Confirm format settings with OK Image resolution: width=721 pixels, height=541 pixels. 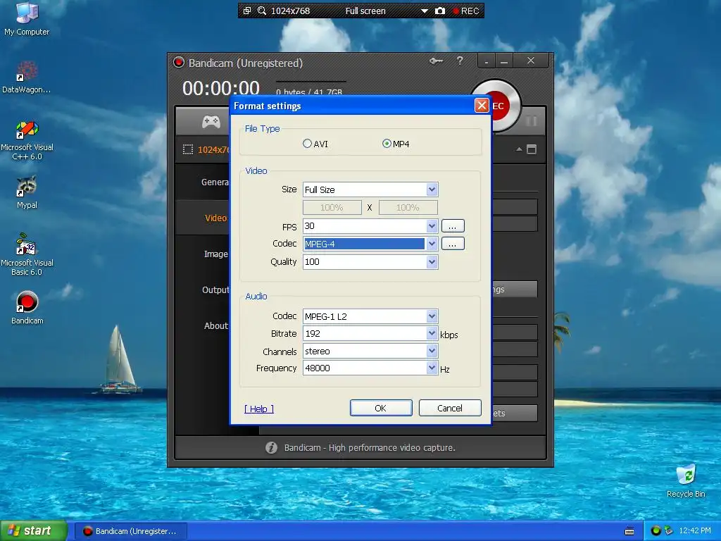pos(381,408)
